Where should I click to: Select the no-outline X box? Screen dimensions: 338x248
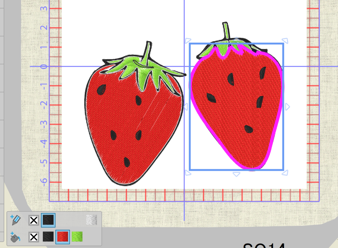[34, 220]
